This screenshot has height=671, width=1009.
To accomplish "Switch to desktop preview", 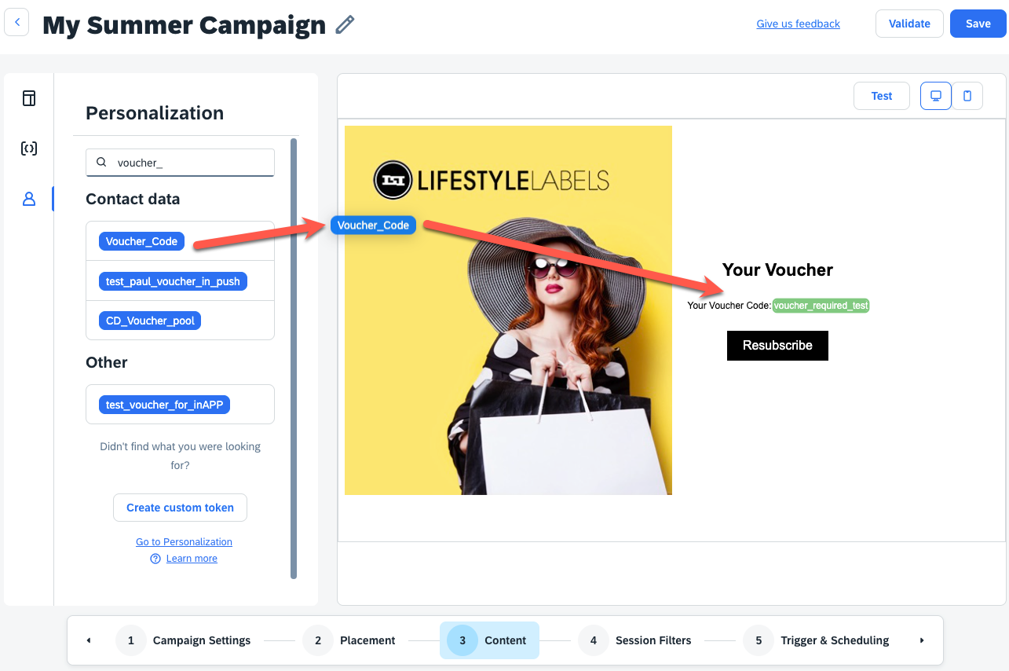I will pos(936,96).
